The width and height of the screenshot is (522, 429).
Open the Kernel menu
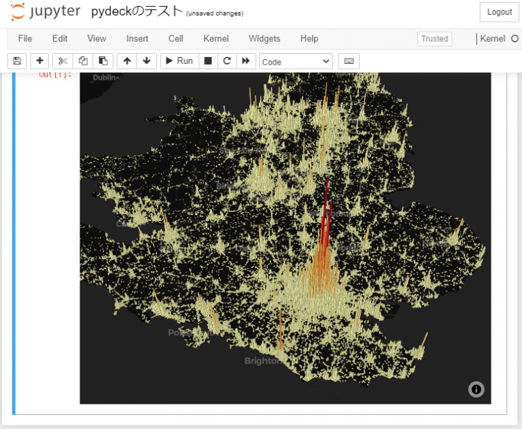pos(216,39)
